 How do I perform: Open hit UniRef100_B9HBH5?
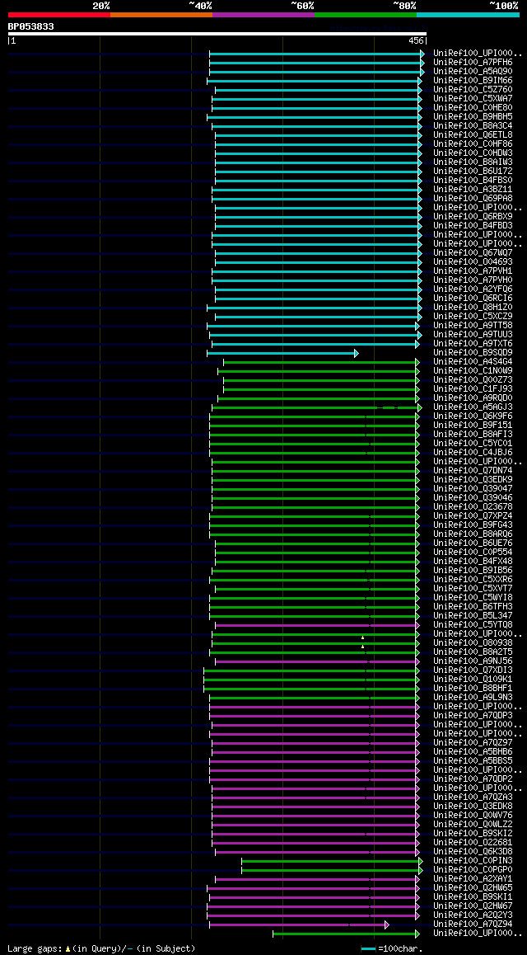tap(473, 117)
